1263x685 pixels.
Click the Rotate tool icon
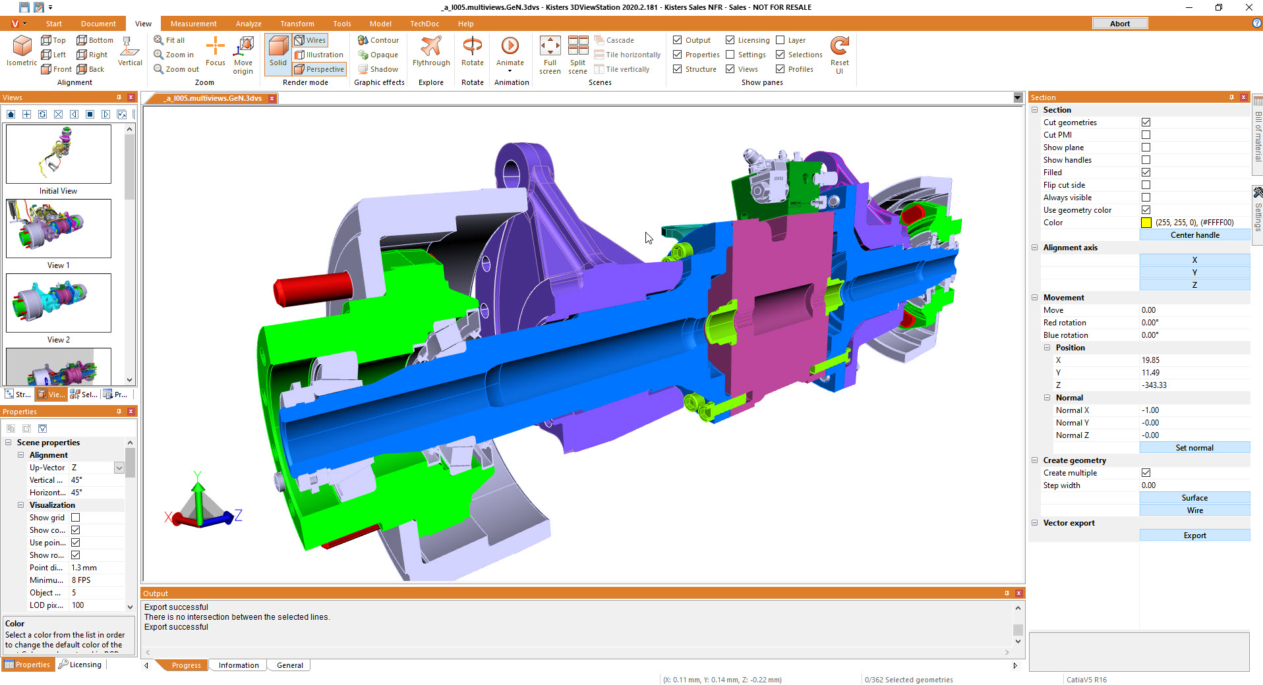(x=472, y=47)
